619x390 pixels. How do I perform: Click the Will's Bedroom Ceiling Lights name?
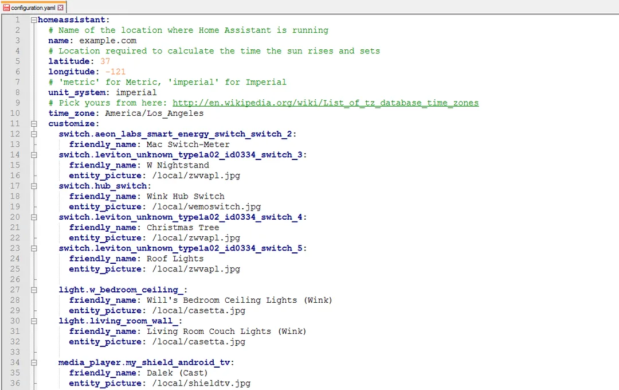[x=239, y=301]
